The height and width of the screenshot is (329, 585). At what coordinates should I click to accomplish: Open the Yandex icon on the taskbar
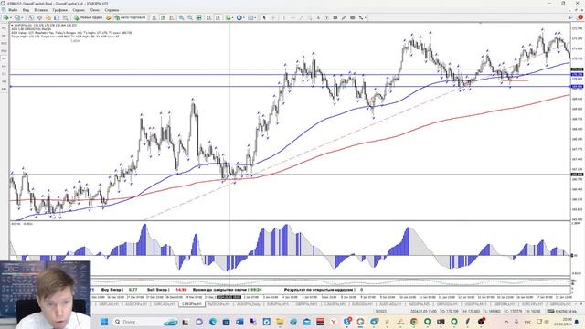[333, 322]
